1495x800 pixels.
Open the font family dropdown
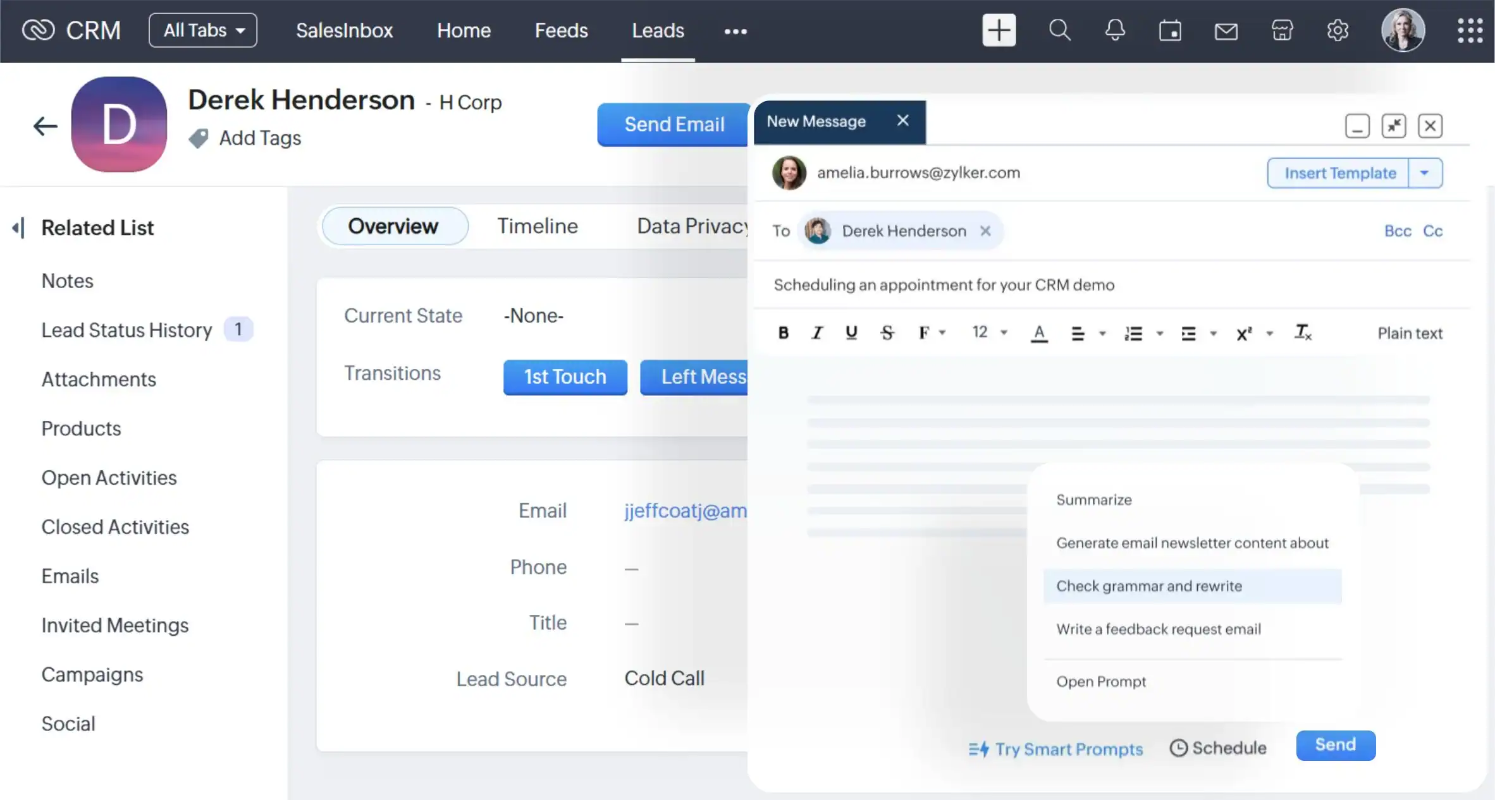(x=932, y=332)
